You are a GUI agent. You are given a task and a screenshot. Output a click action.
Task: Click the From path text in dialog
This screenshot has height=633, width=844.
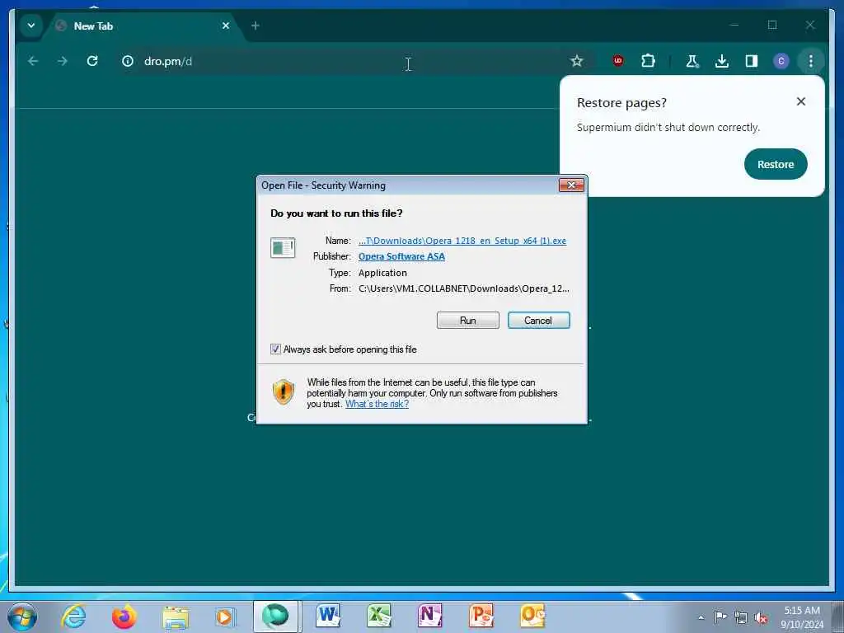pos(463,288)
